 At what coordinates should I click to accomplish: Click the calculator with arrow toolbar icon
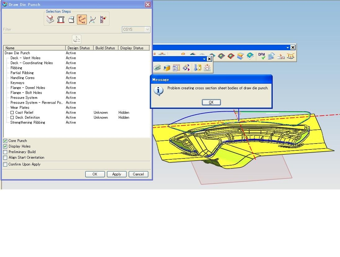pos(271,56)
